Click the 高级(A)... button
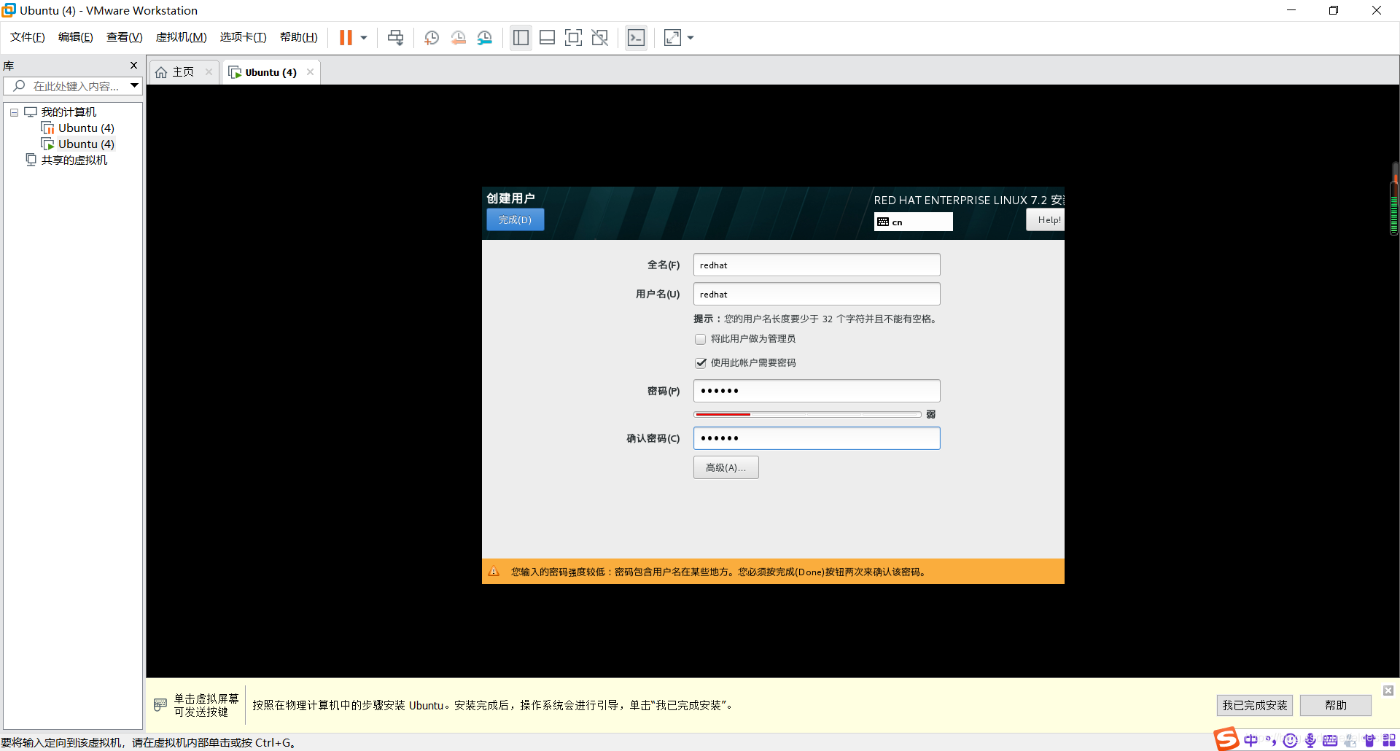Screen dimensions: 1400x751 coord(726,467)
